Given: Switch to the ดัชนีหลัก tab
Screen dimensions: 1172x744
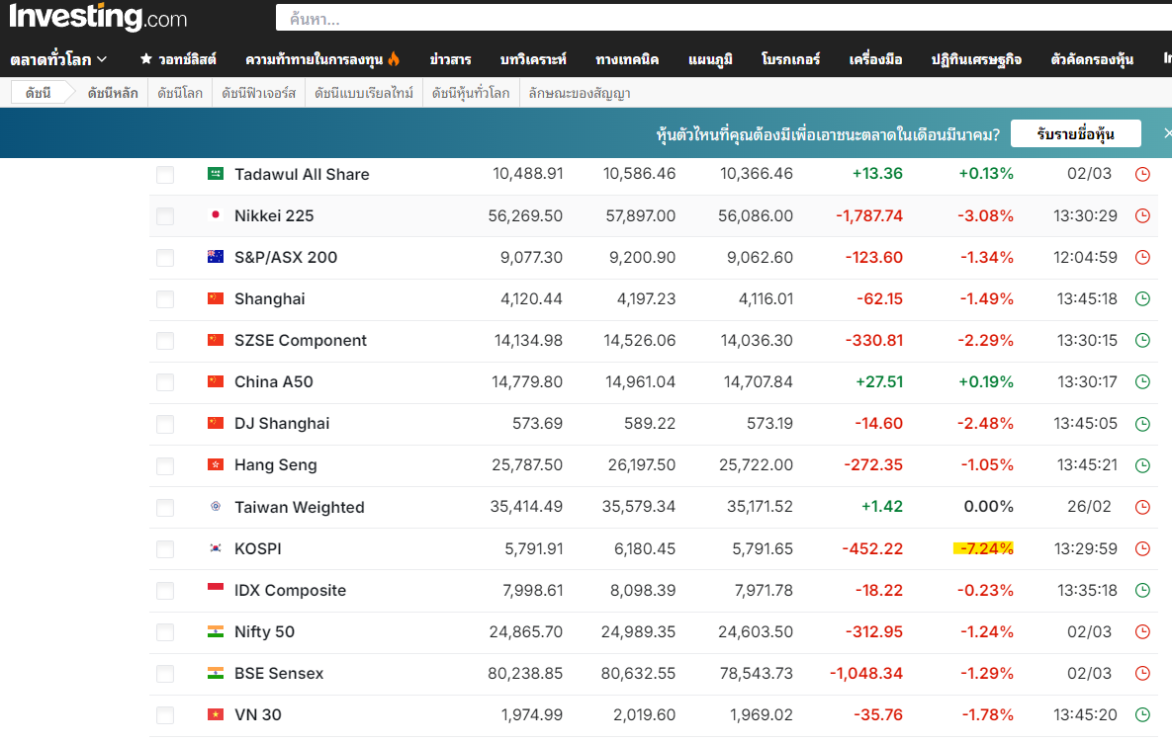Looking at the screenshot, I should (113, 93).
